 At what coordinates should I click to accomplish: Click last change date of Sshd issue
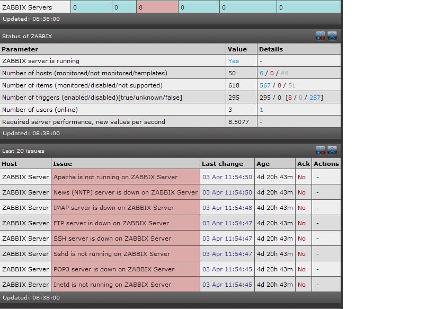227,254
